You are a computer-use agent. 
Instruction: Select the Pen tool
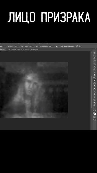[x=94, y=91]
